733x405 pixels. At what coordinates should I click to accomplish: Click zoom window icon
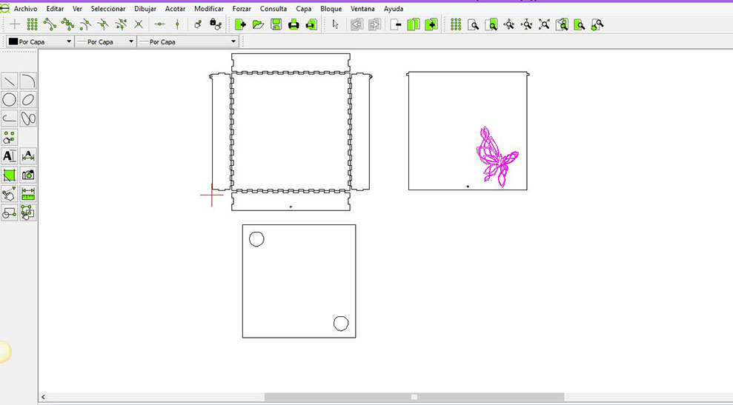[580, 24]
